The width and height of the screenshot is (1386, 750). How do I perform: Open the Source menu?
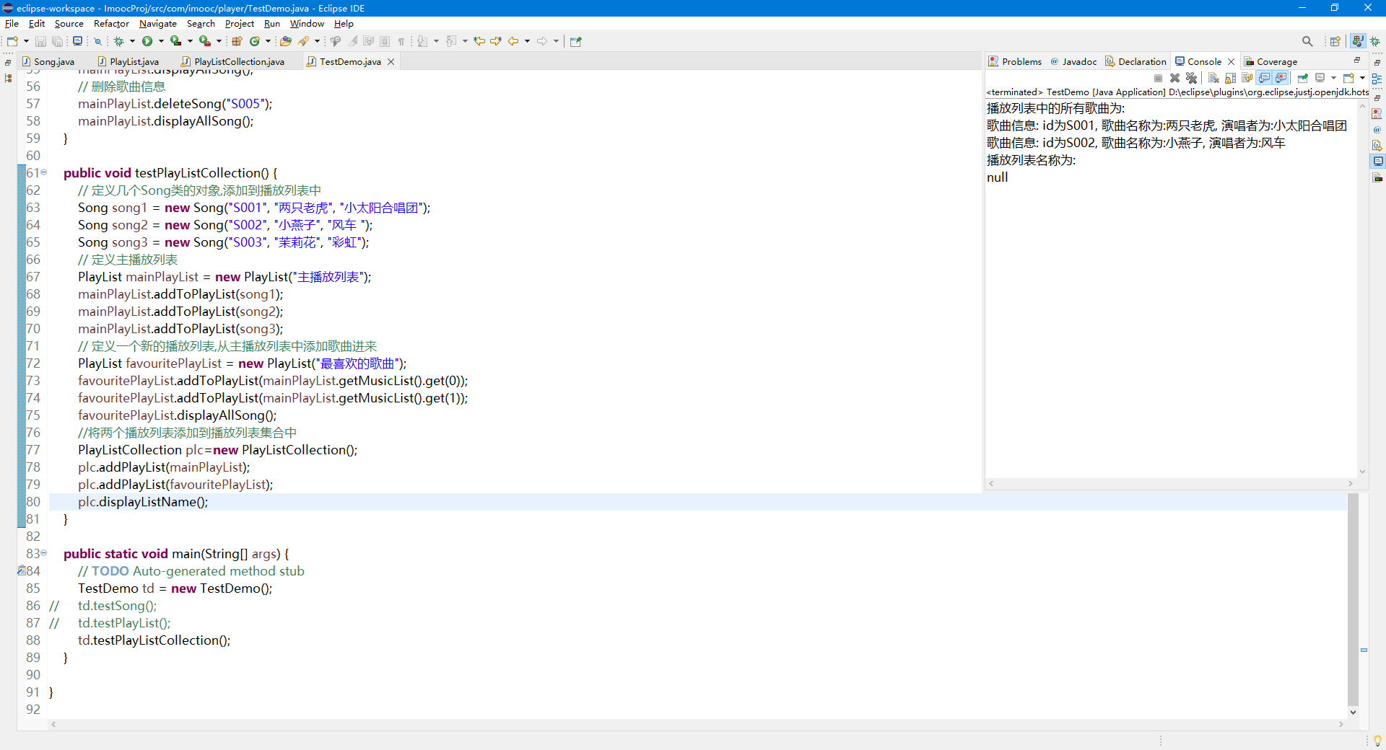tap(69, 24)
